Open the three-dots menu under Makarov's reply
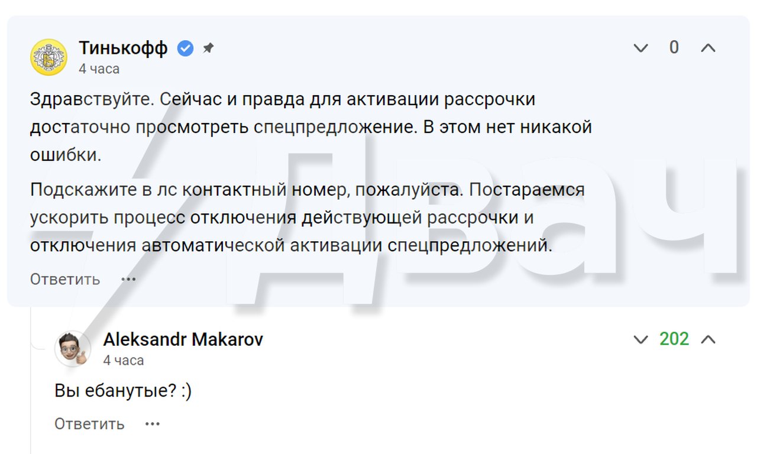Image resolution: width=757 pixels, height=454 pixels. click(x=153, y=424)
